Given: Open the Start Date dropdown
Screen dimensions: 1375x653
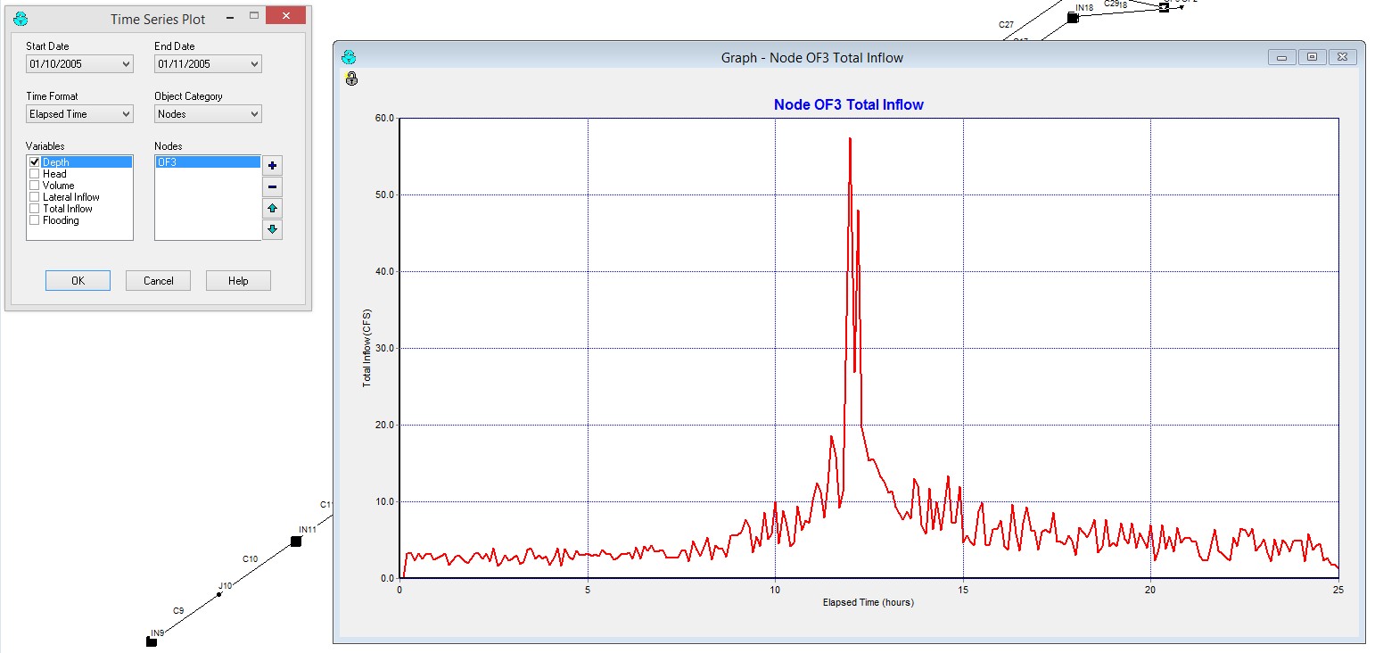Looking at the screenshot, I should click(125, 64).
